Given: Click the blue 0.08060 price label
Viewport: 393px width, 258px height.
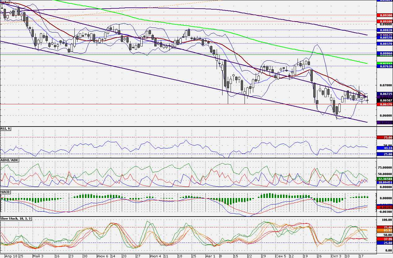Looking at the screenshot, I should (385, 54).
